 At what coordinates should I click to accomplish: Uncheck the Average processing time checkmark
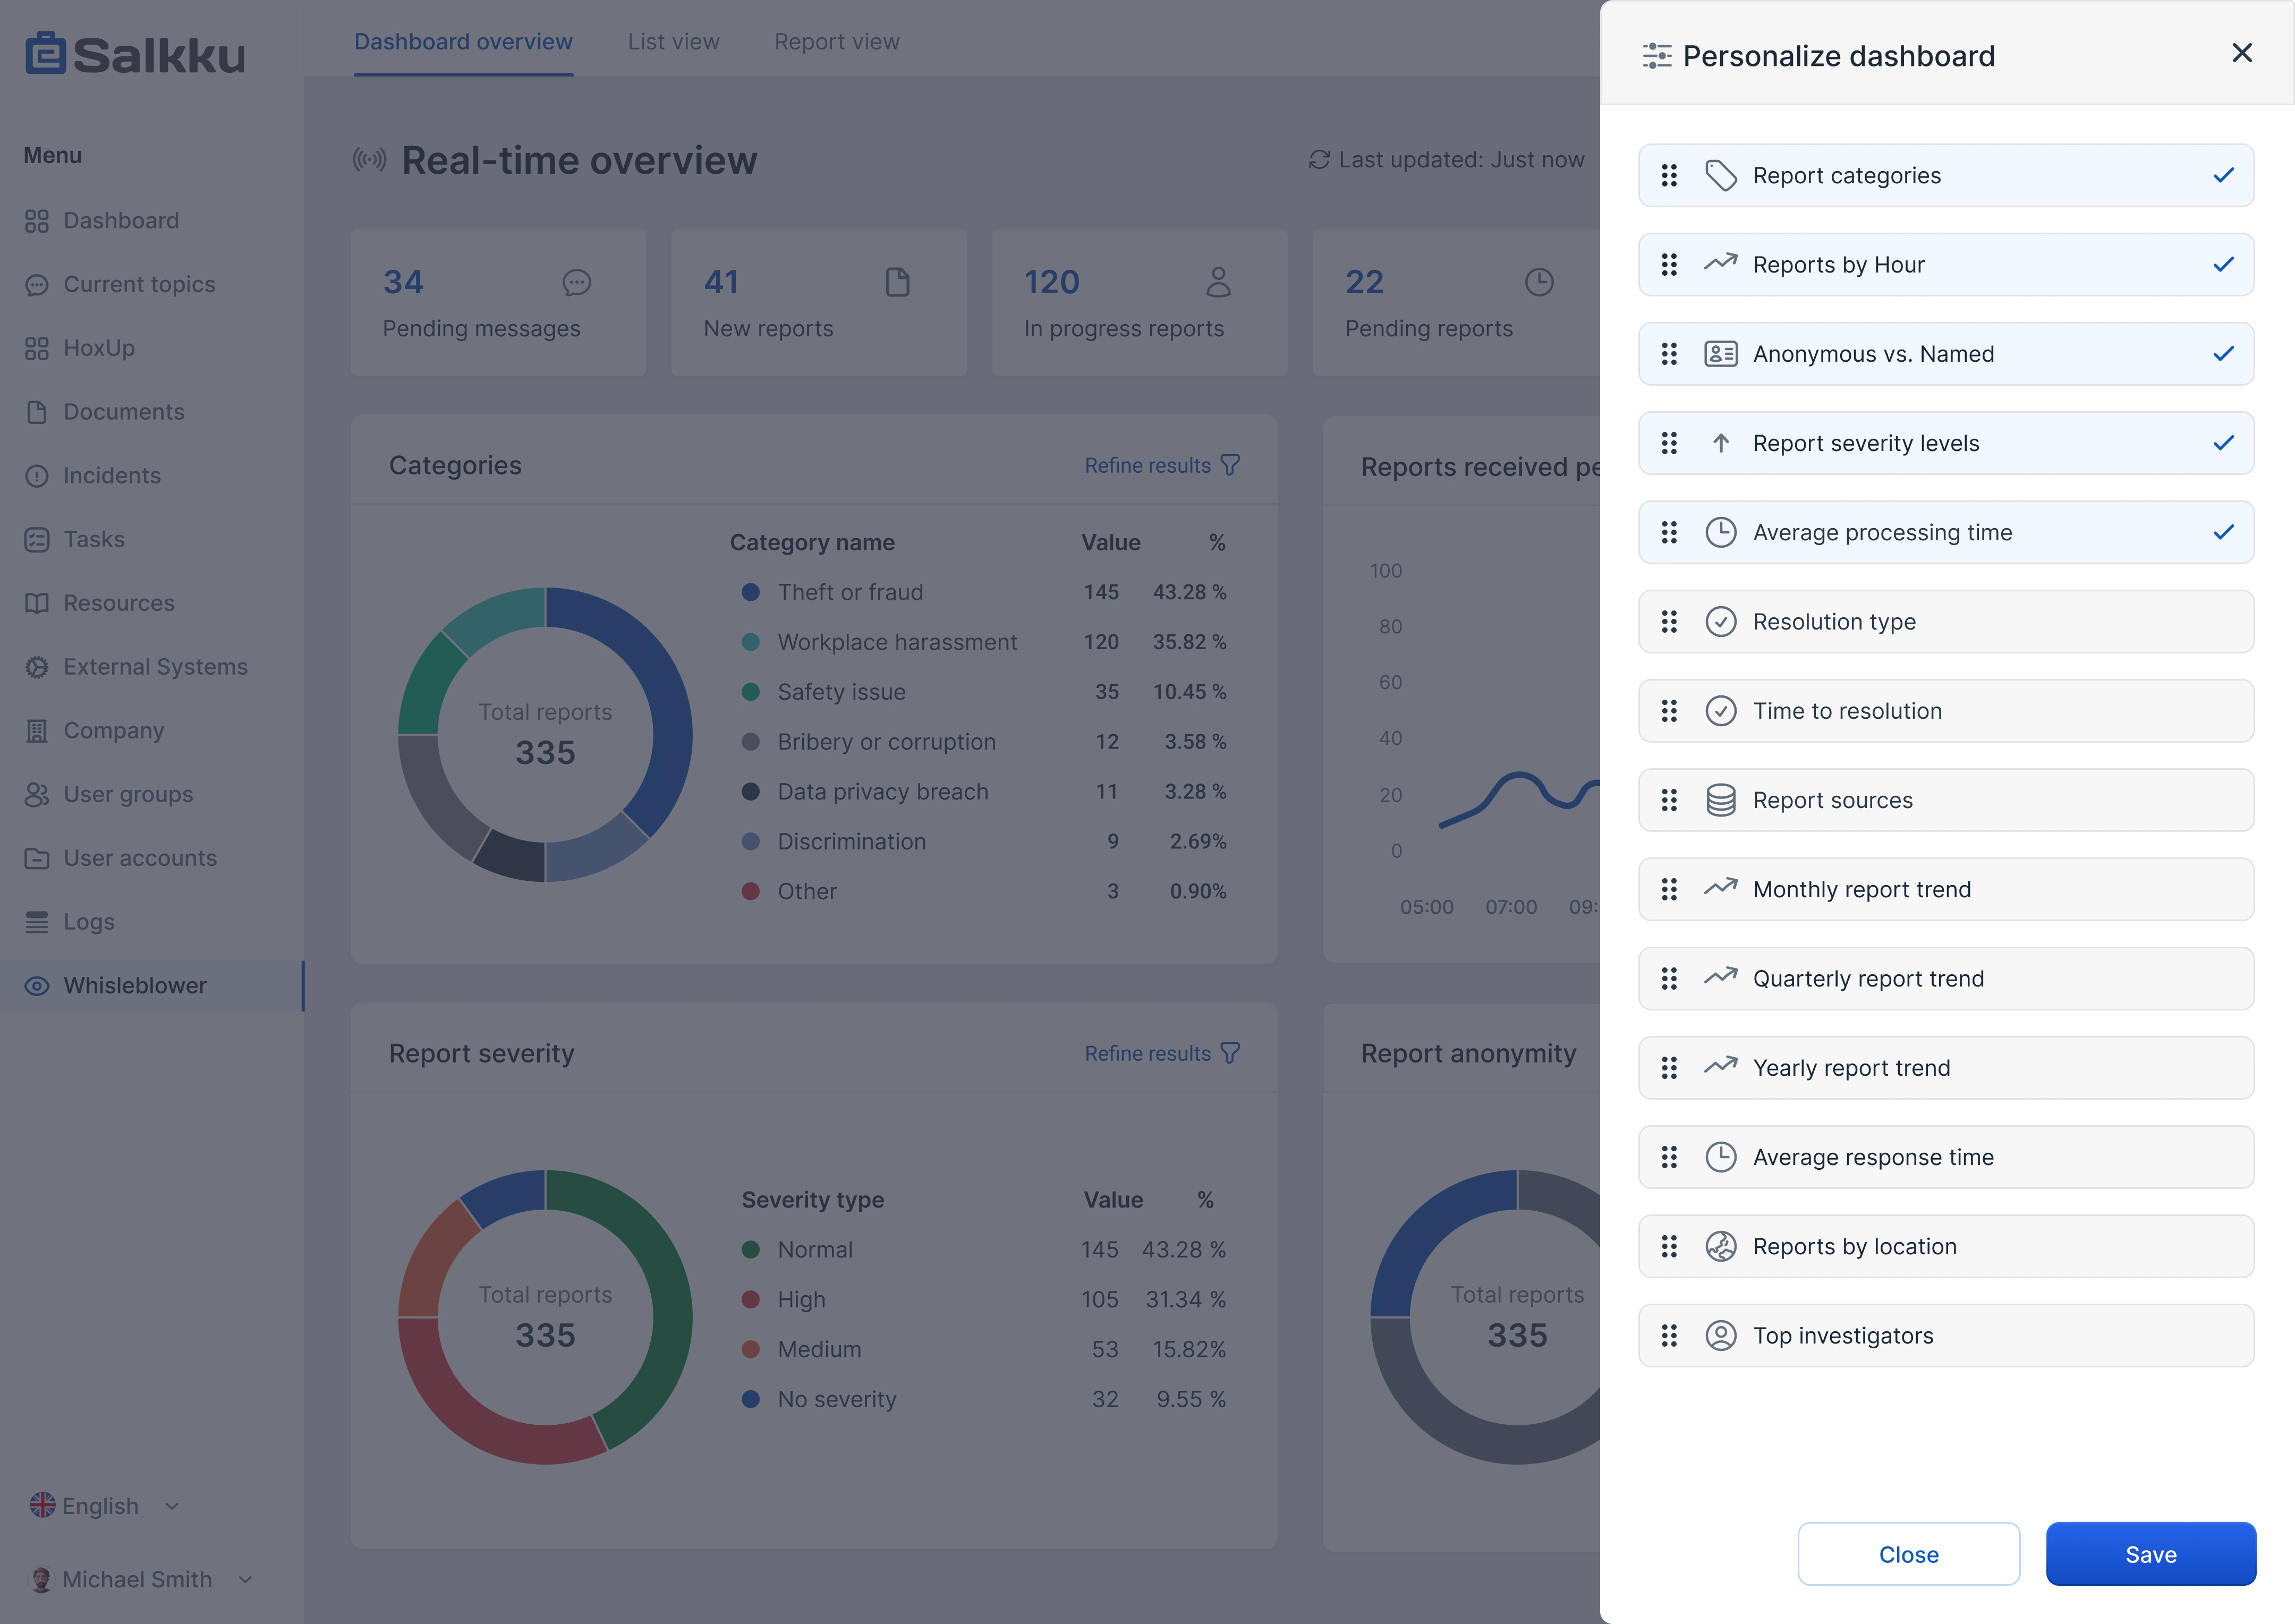(2223, 532)
